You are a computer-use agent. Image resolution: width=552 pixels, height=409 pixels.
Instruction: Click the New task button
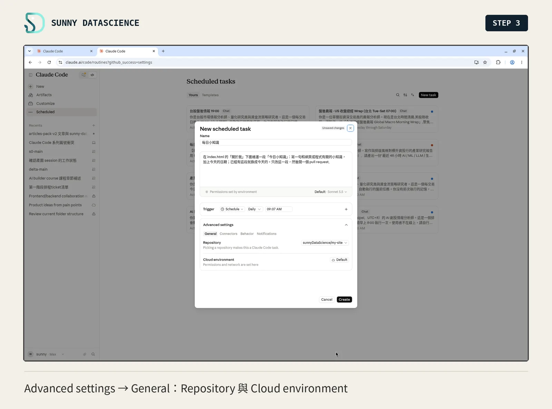tap(428, 95)
